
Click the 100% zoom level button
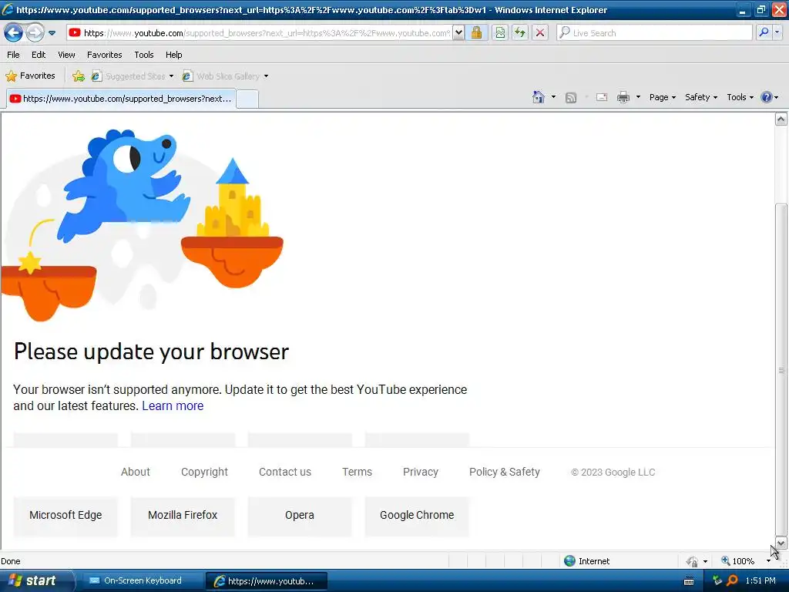pos(737,561)
